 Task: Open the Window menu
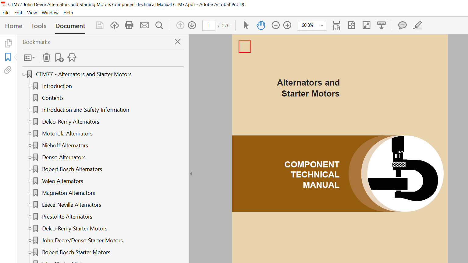[x=50, y=13]
